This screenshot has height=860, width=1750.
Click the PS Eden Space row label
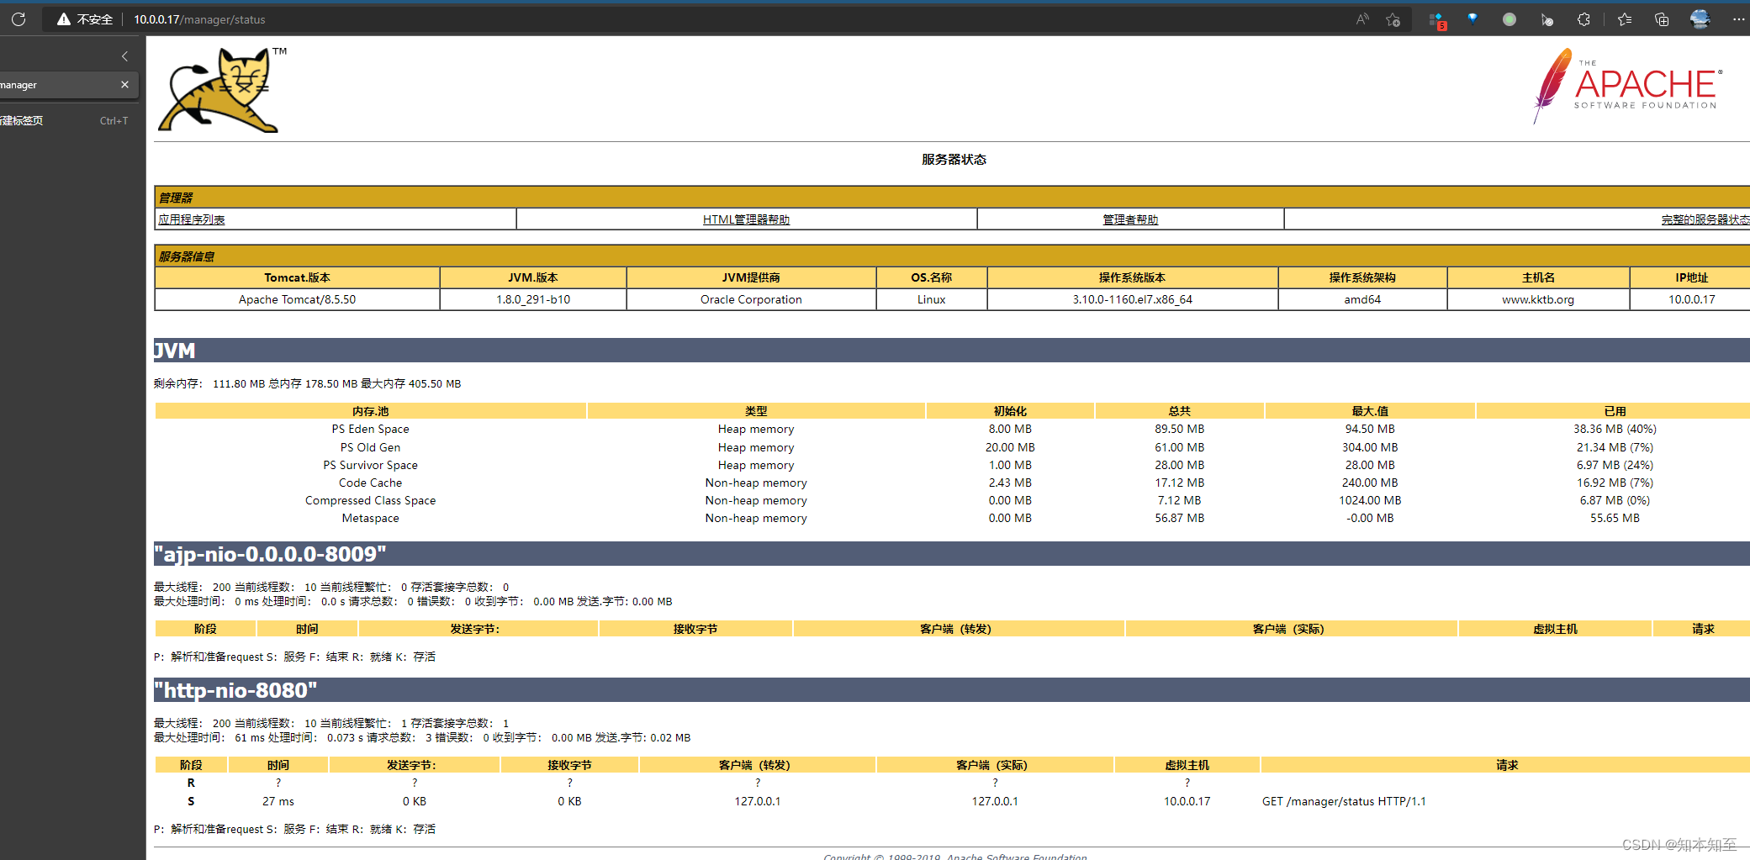coord(370,429)
